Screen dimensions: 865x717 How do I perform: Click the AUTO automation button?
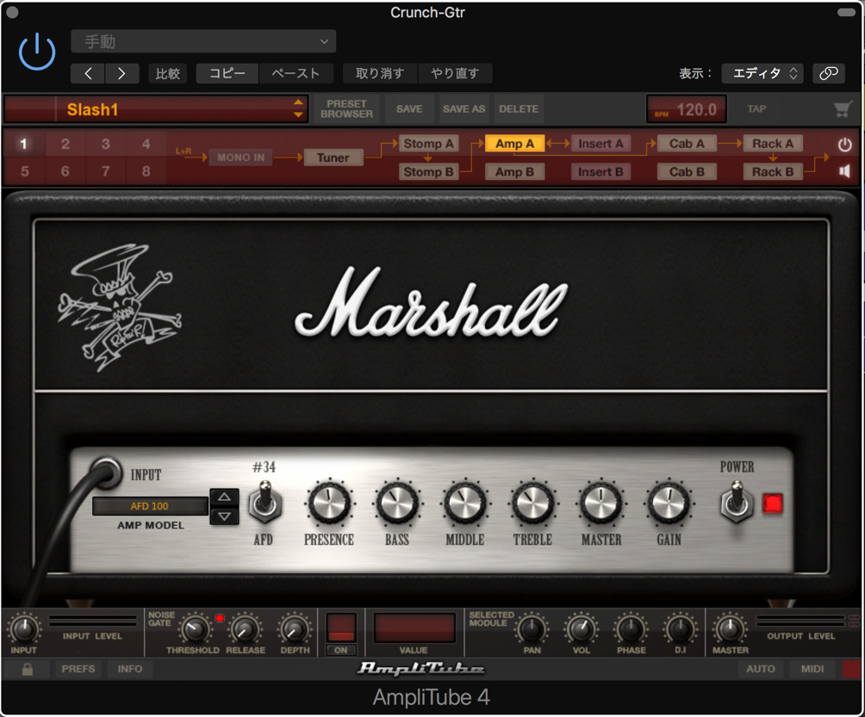click(x=760, y=669)
